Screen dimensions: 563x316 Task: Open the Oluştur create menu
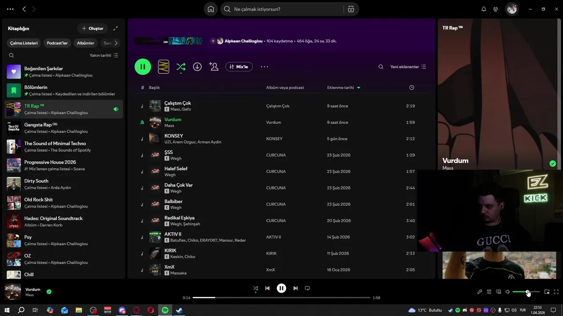point(92,29)
